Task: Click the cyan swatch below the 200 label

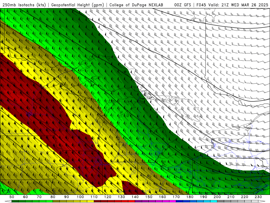Action: click(x=214, y=201)
